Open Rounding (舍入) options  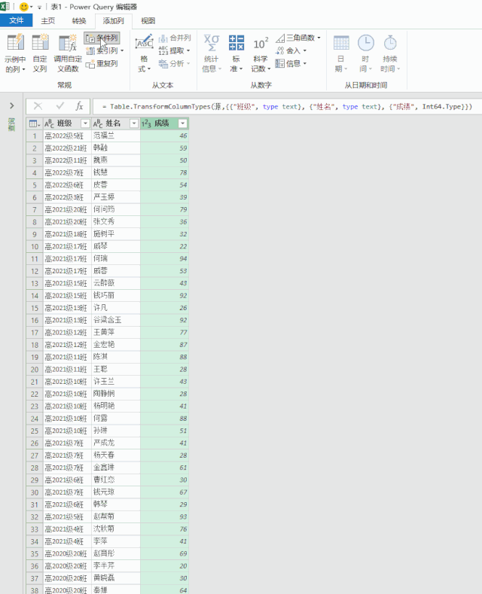[x=291, y=50]
